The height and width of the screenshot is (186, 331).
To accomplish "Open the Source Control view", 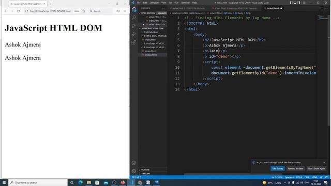I will [x=134, y=26].
